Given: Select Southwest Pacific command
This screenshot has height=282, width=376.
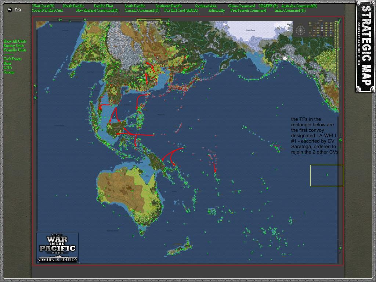Looking at the screenshot, I should (x=169, y=6).
